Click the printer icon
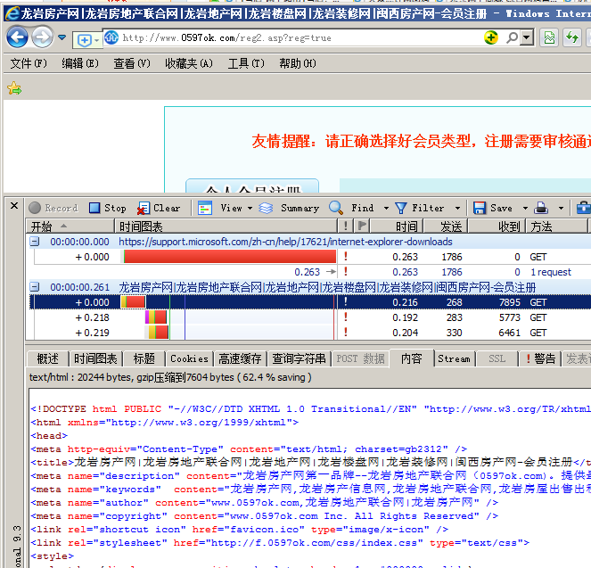The image size is (591, 568). coord(541,208)
